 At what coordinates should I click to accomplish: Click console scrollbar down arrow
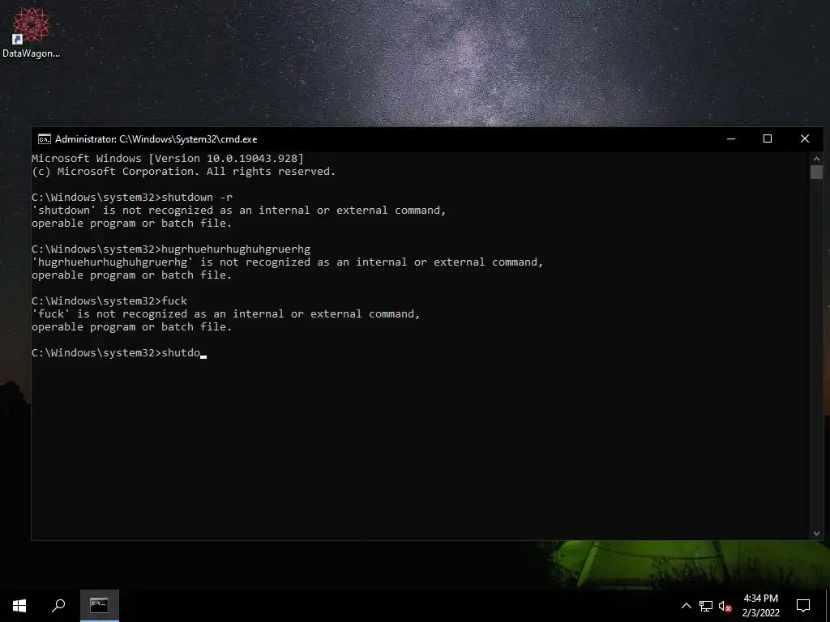point(816,534)
